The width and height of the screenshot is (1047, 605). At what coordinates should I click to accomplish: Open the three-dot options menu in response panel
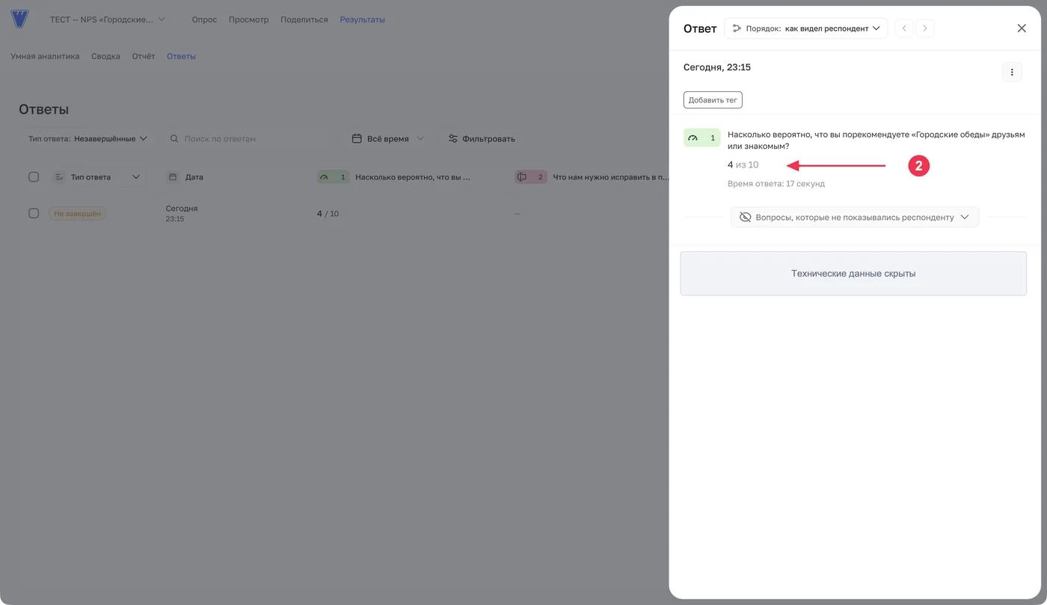point(1012,73)
